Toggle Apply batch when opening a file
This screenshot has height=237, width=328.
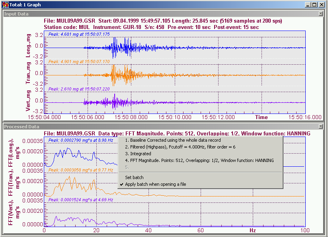pos(155,184)
